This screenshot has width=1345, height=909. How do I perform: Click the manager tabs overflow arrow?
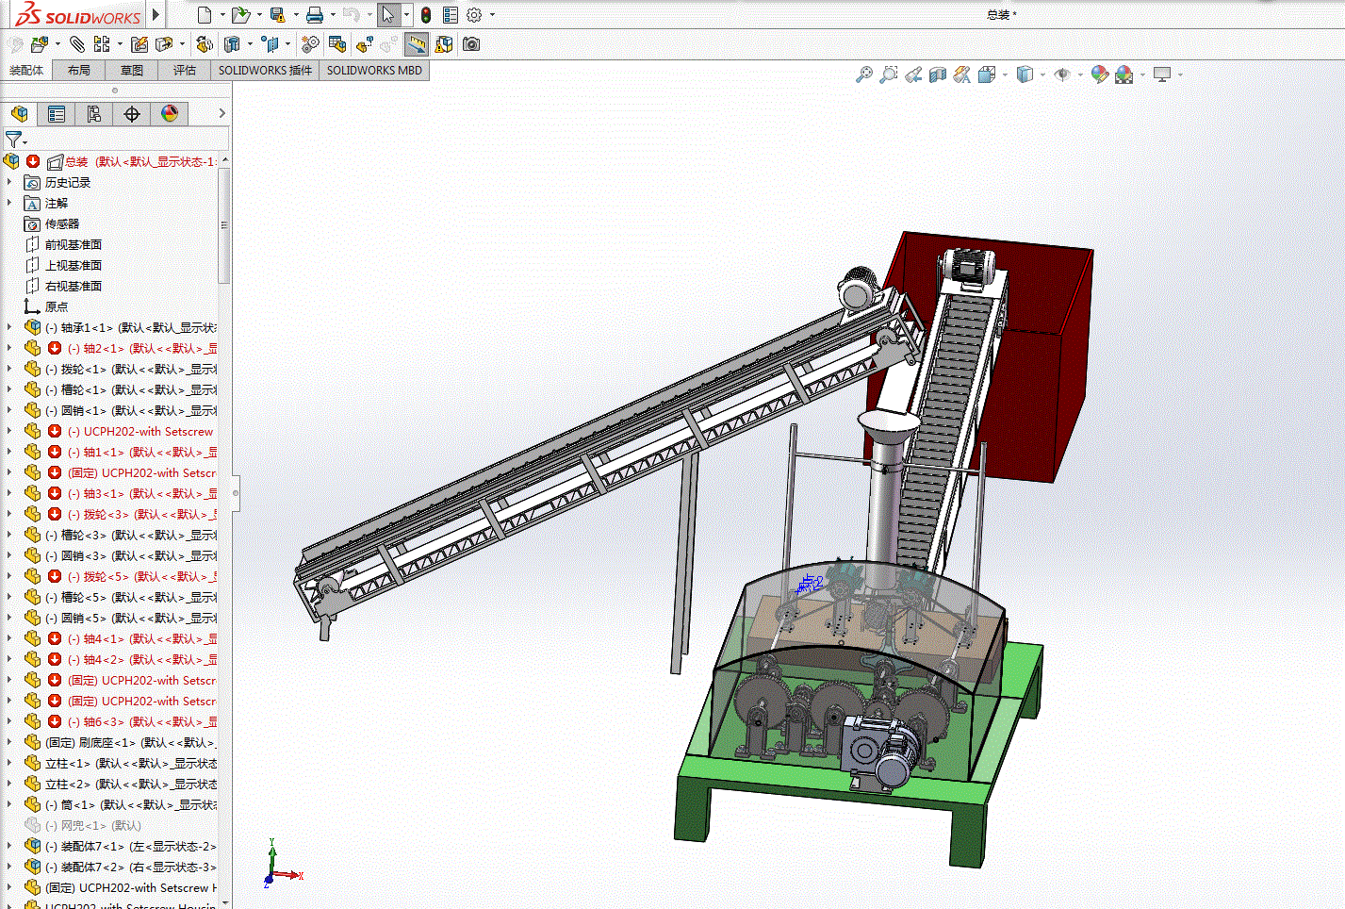point(222,114)
